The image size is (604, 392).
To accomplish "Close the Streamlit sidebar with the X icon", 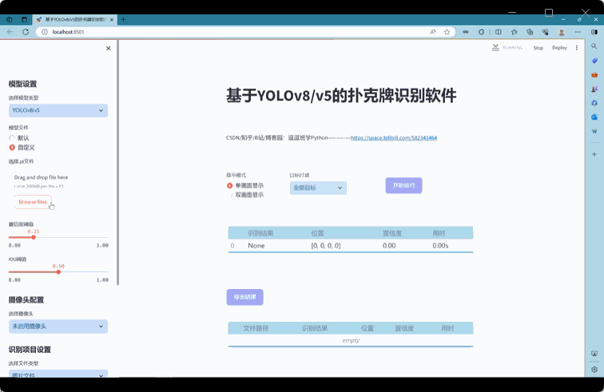I will point(108,48).
